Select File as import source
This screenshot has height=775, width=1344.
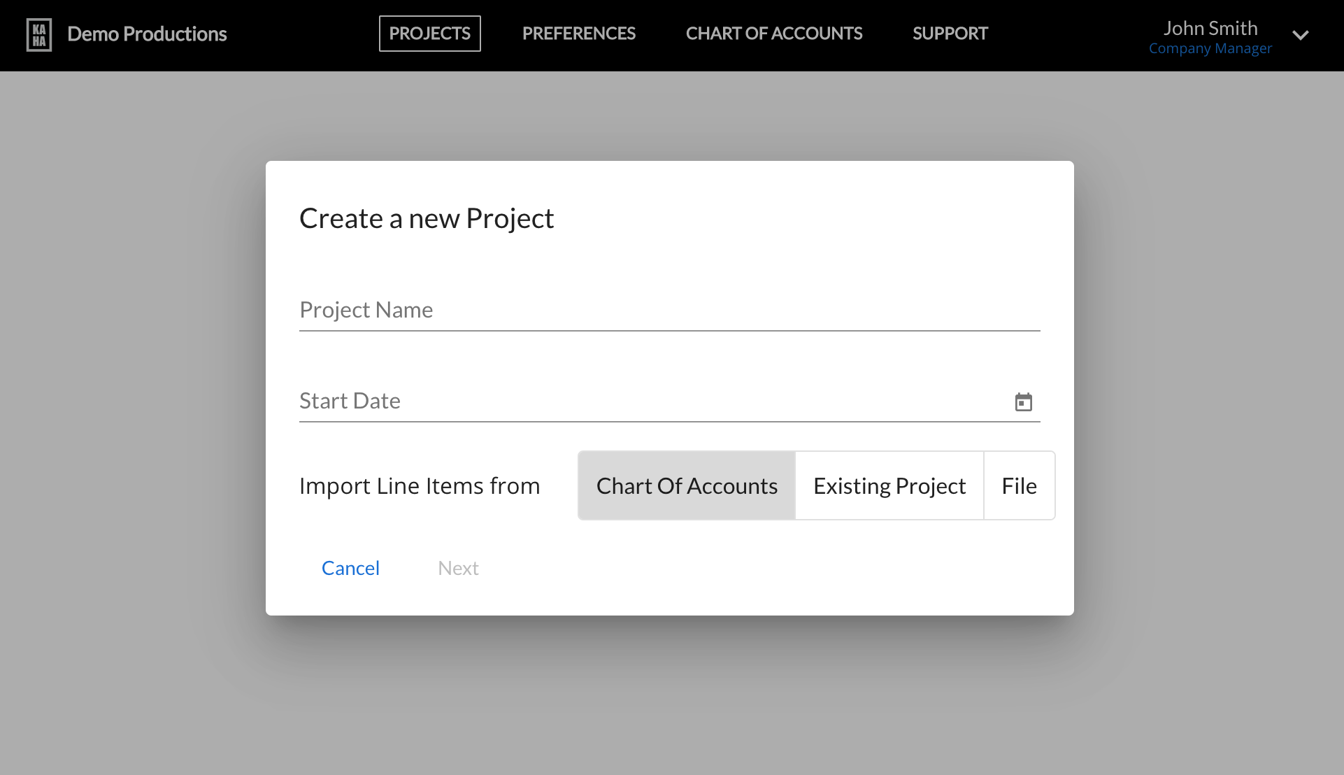tap(1019, 485)
